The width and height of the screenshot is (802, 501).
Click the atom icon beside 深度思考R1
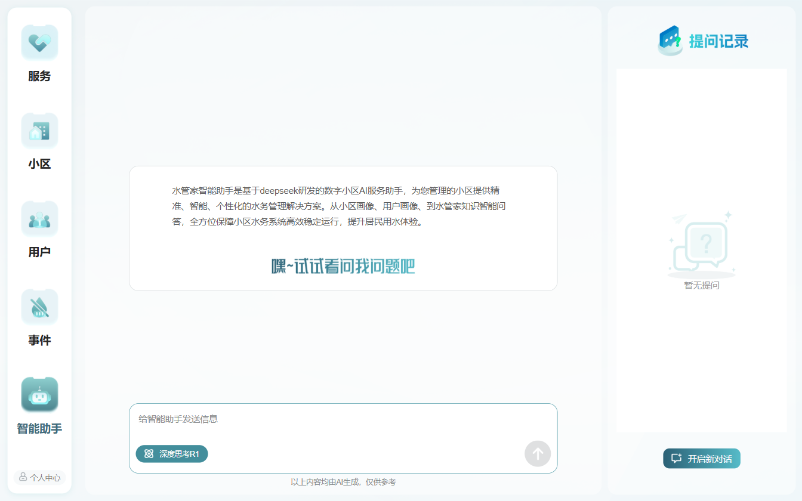tap(149, 454)
